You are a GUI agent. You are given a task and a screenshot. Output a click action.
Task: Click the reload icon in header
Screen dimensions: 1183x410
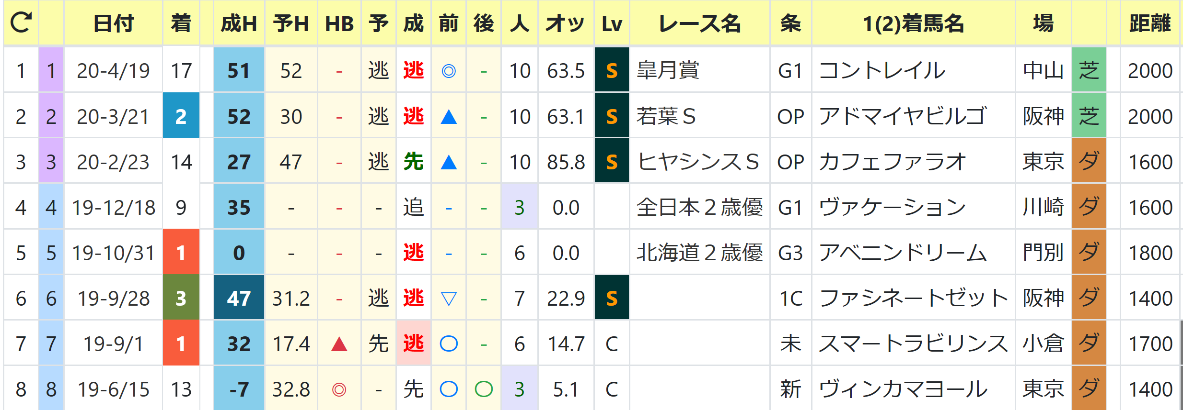coord(21,22)
